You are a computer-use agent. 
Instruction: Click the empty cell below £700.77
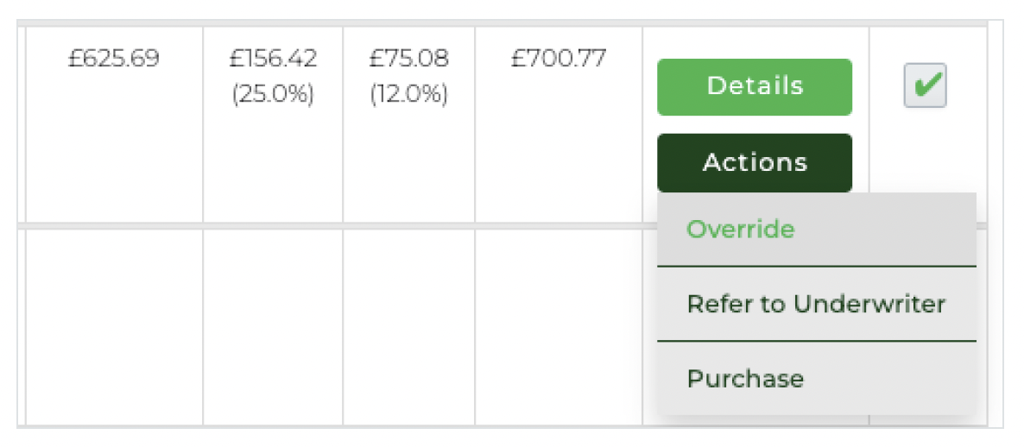point(558,326)
